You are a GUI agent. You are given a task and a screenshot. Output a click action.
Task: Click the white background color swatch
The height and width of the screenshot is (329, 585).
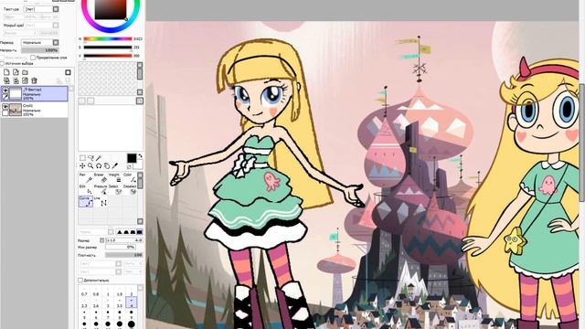(x=139, y=164)
